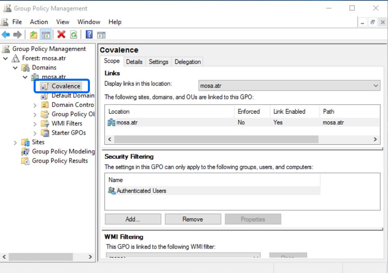The width and height of the screenshot is (388, 273).
Task: Collapse the Forest: mosa.atr node
Action: pyautogui.click(x=5, y=58)
